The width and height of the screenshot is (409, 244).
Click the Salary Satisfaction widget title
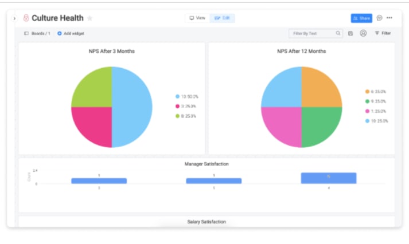207,222
